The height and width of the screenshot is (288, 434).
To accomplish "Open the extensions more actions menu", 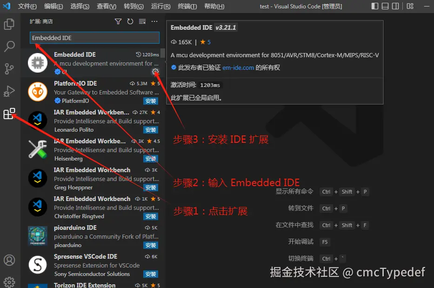I will coord(154,21).
